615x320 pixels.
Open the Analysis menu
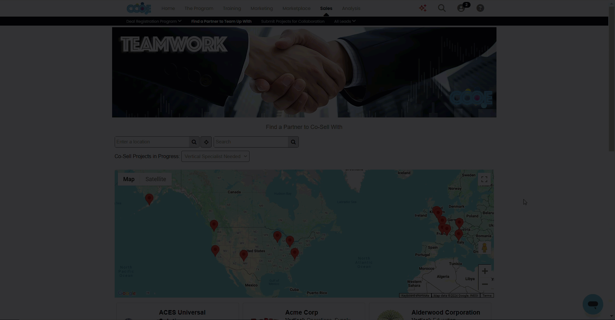[x=351, y=8]
